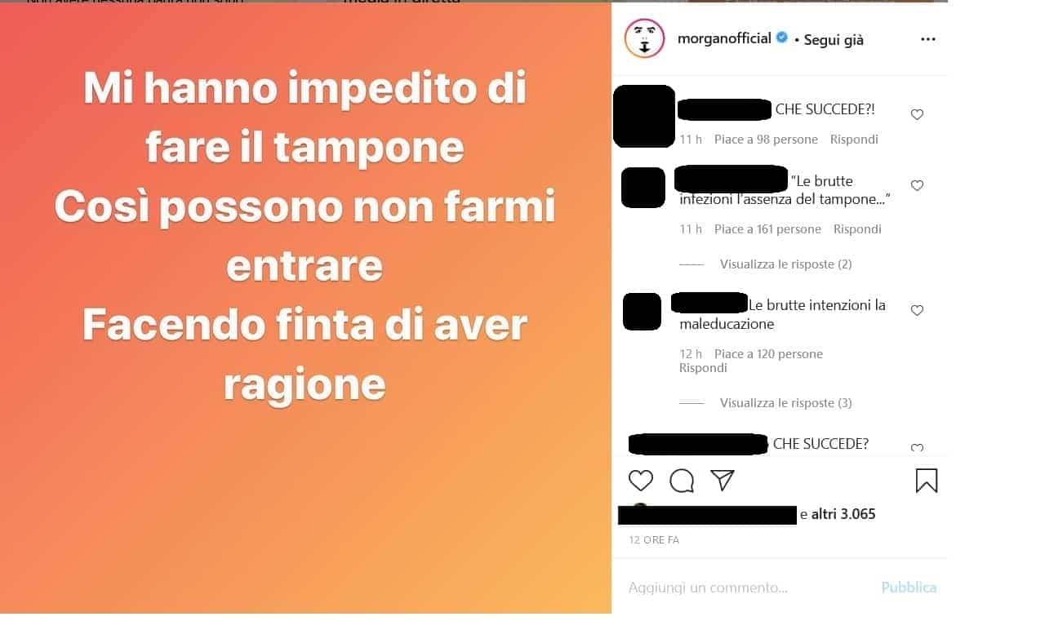Click the blue verified badge icon

tap(782, 38)
